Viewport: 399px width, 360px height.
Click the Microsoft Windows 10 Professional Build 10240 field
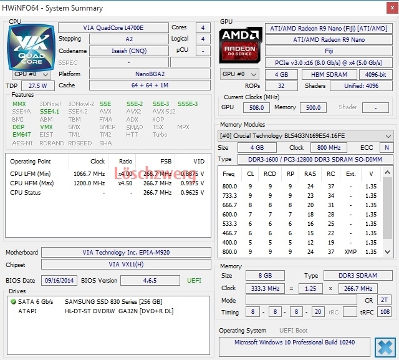[x=294, y=347]
